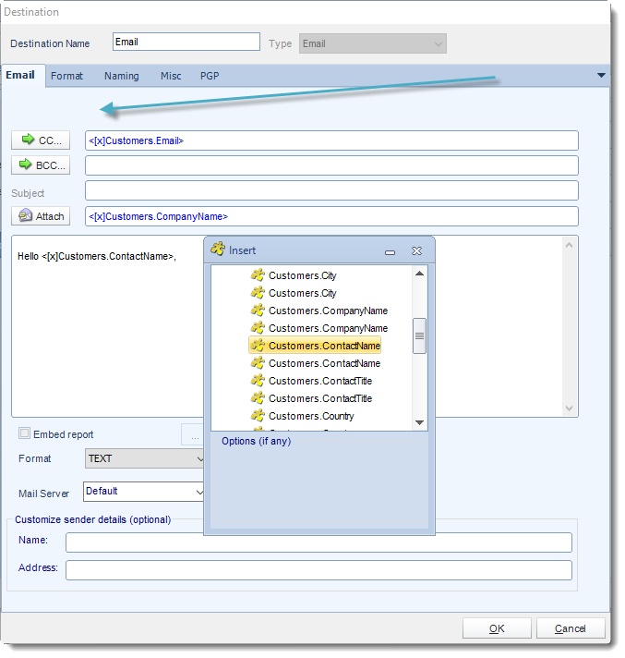Image resolution: width=625 pixels, height=658 pixels.
Task: Open the PGP tab
Action: 210,76
